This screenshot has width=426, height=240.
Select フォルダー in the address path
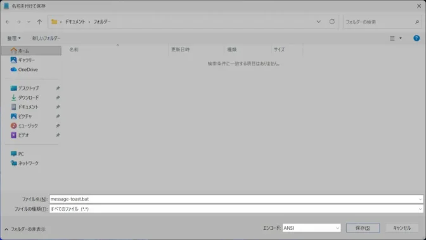point(102,22)
